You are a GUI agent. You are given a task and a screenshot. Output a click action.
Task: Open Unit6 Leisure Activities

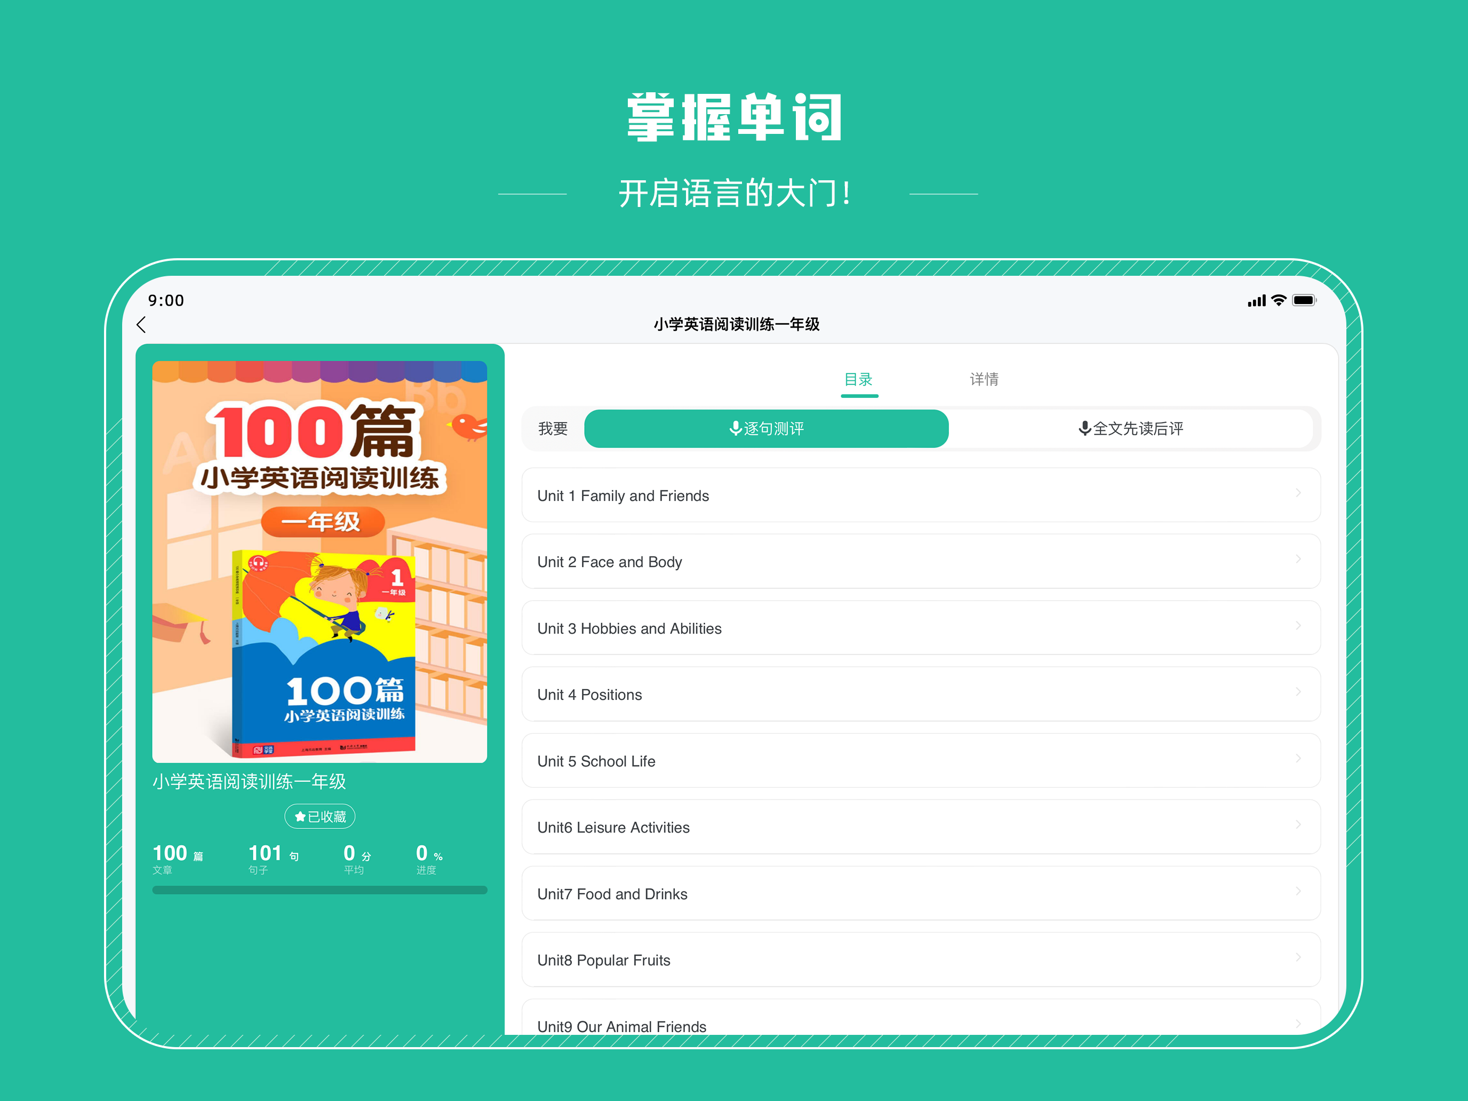pyautogui.click(x=921, y=827)
